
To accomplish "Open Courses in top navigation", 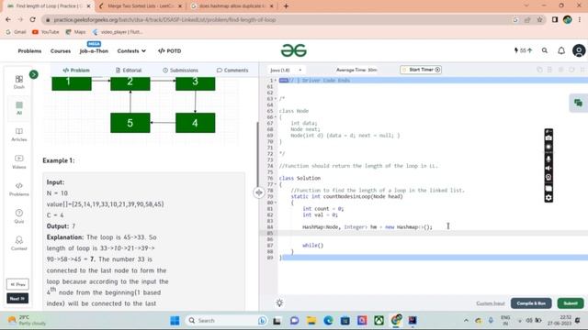I will (x=61, y=51).
